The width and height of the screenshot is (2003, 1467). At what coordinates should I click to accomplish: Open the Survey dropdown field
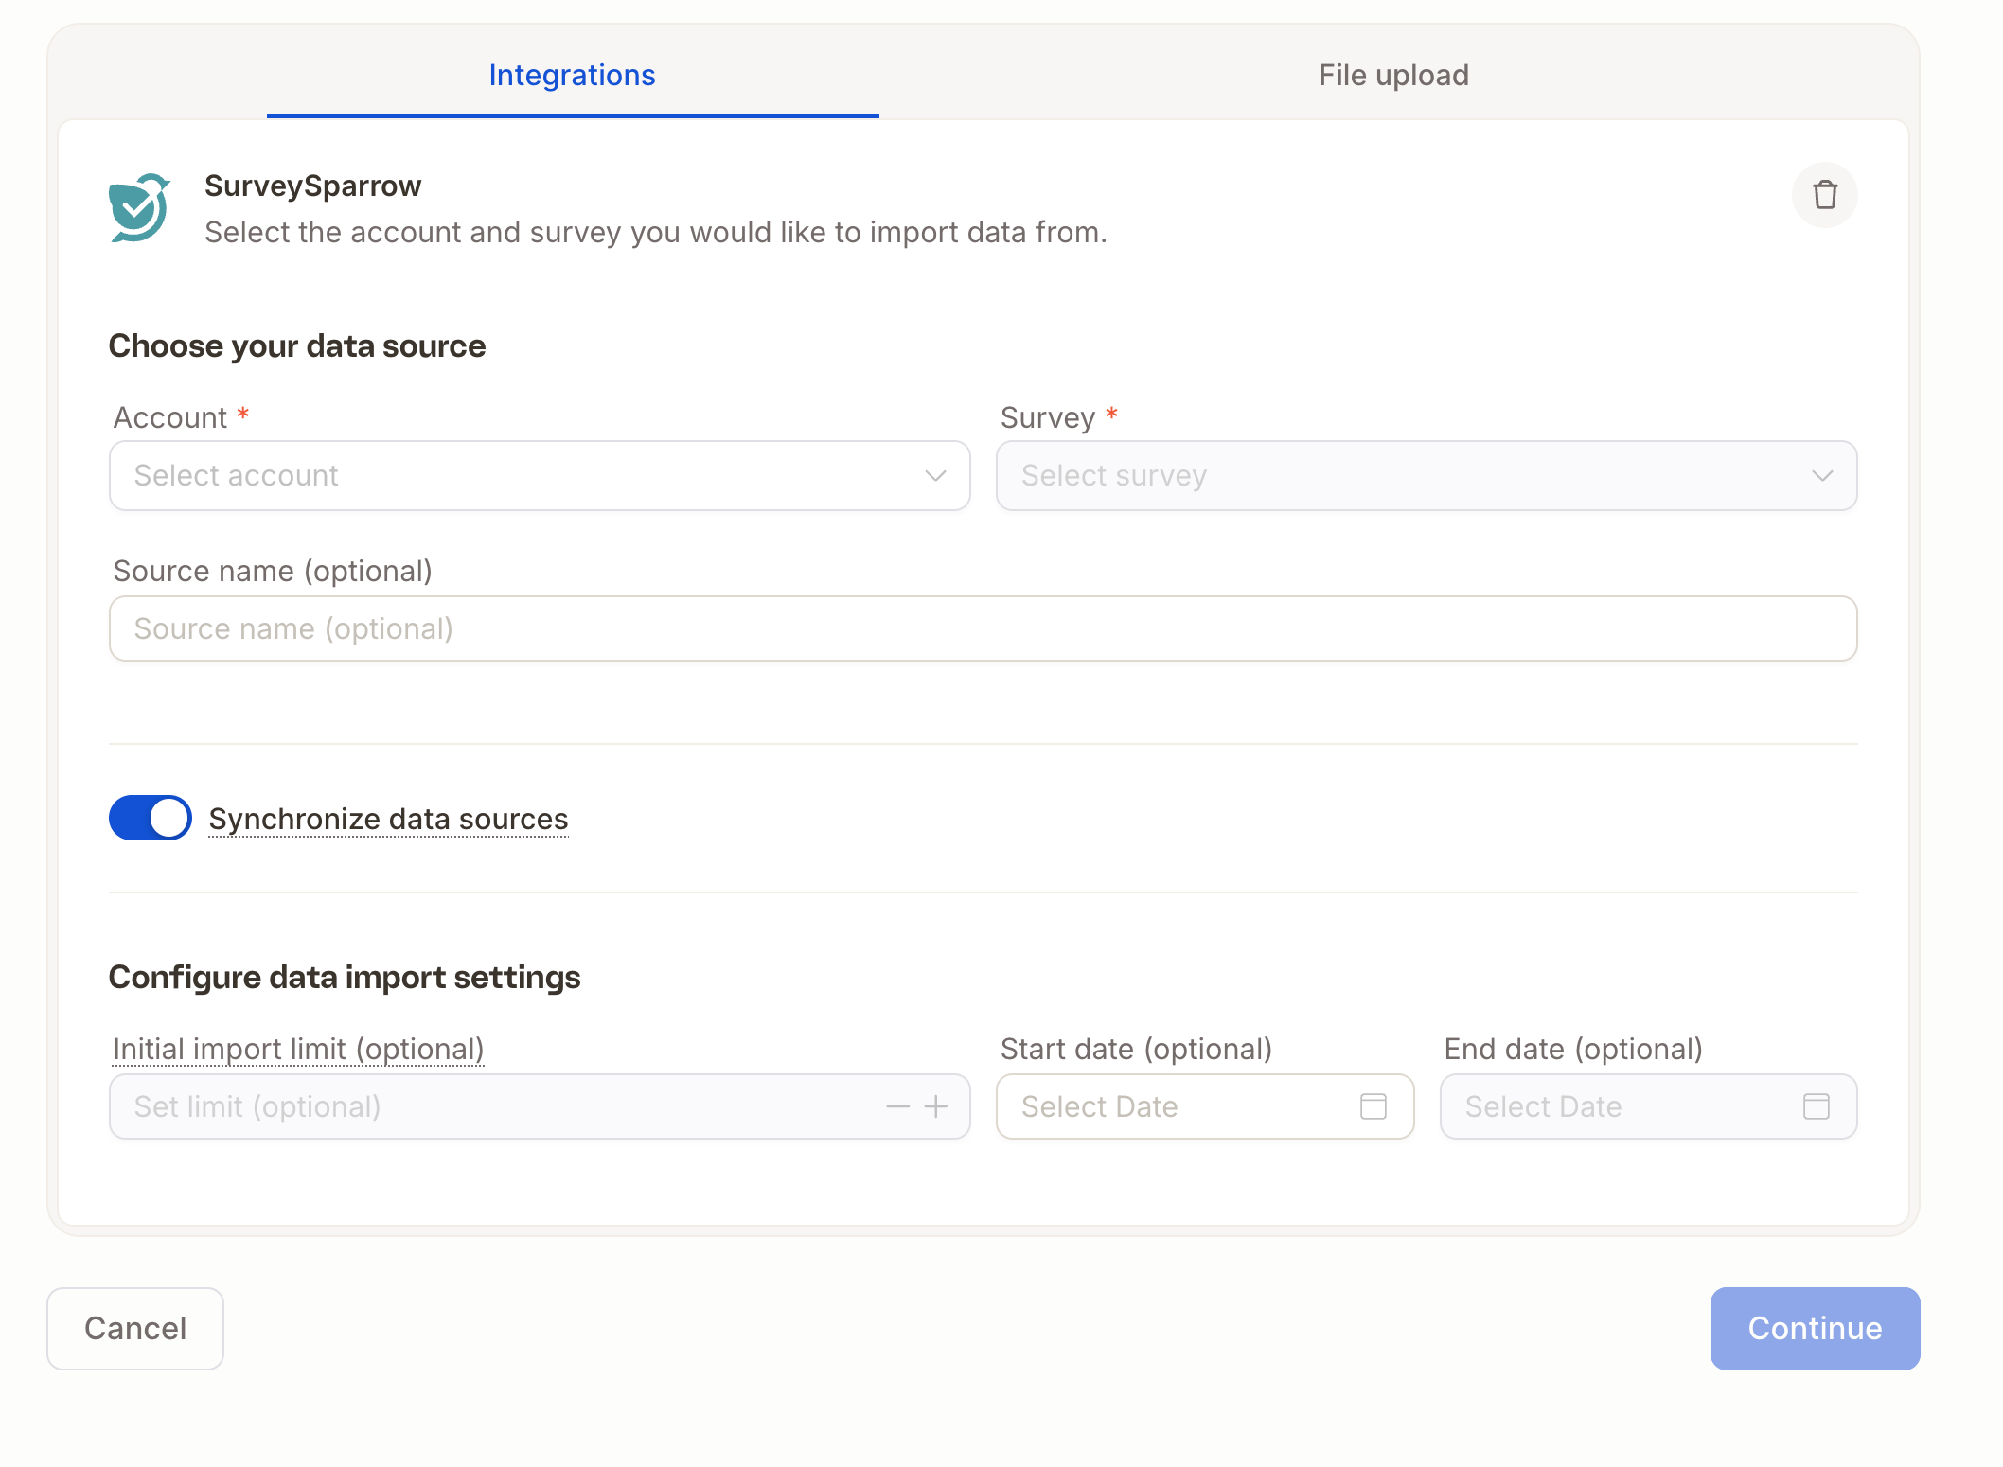coord(1427,475)
